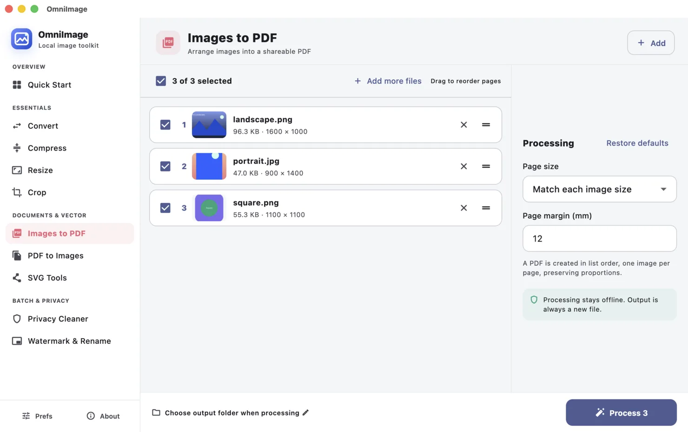Switch to the Crop tool

(70, 192)
